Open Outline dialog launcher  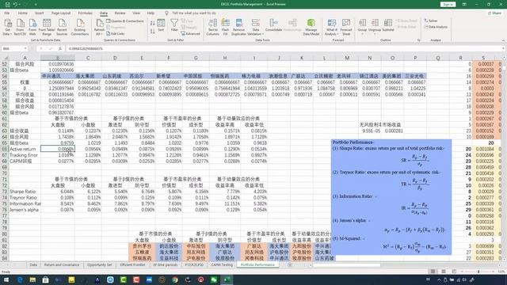click(419, 40)
